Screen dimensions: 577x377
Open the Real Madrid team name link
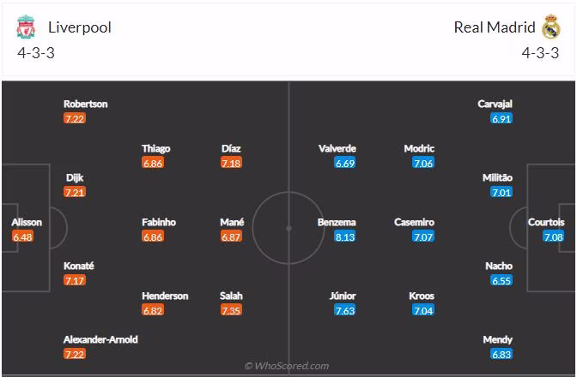494,27
